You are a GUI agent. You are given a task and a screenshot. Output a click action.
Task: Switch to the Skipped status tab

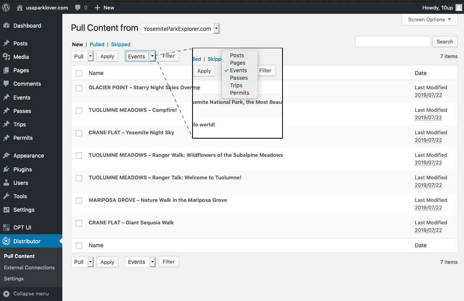pyautogui.click(x=120, y=44)
